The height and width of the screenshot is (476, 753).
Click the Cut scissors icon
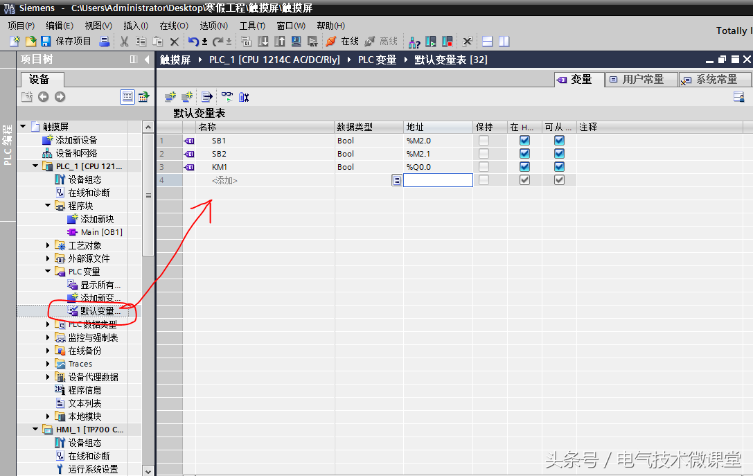pos(125,42)
